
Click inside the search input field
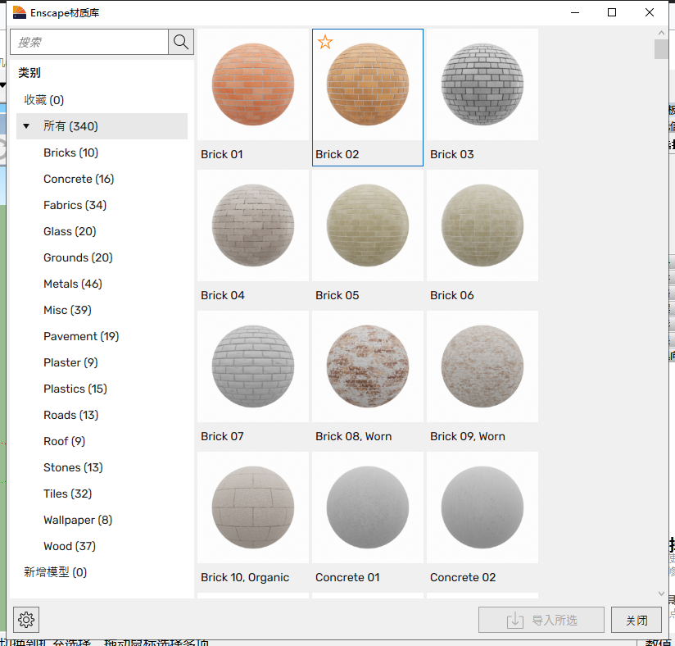tap(90, 42)
